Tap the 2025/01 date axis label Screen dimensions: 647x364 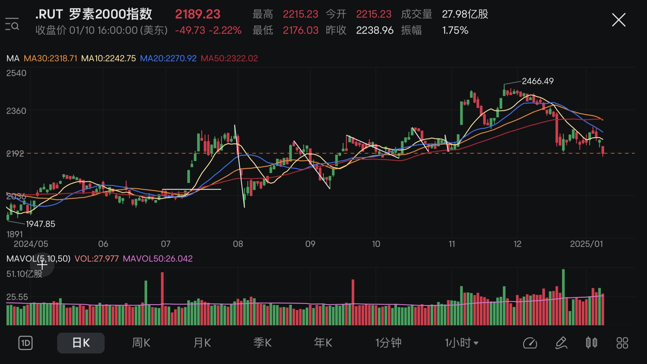tap(586, 244)
